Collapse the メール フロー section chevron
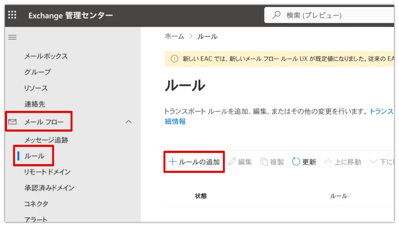 point(129,122)
